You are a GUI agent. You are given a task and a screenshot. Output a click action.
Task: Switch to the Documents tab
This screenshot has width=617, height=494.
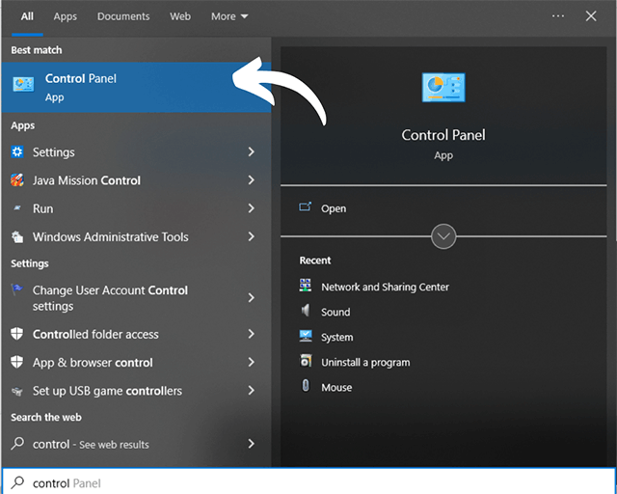click(123, 16)
